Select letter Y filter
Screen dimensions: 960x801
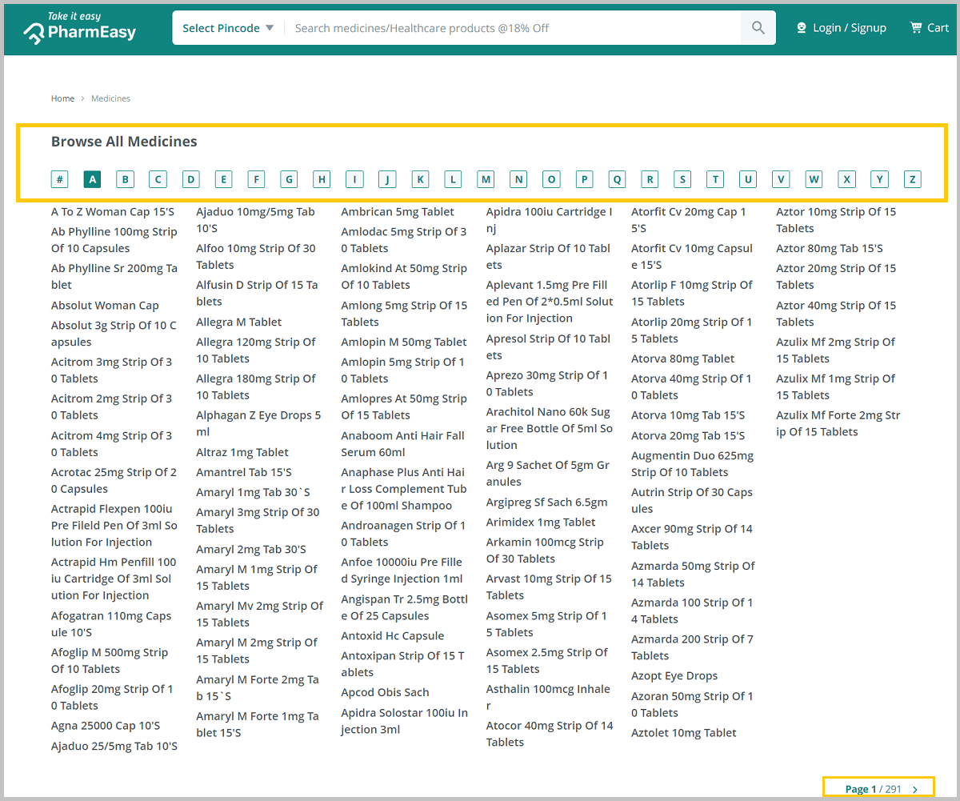click(879, 179)
